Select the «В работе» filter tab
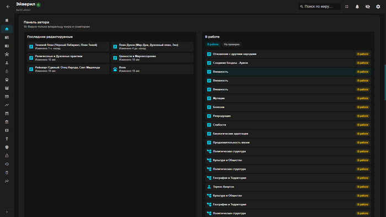This screenshot has height=217, width=386. tap(213, 45)
